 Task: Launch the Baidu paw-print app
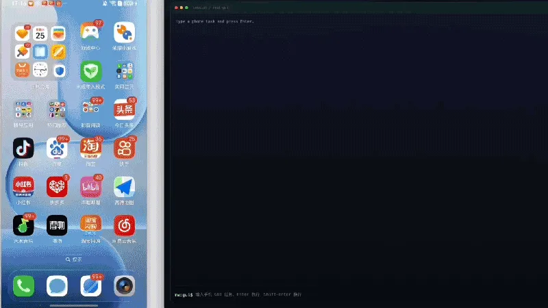(57, 149)
